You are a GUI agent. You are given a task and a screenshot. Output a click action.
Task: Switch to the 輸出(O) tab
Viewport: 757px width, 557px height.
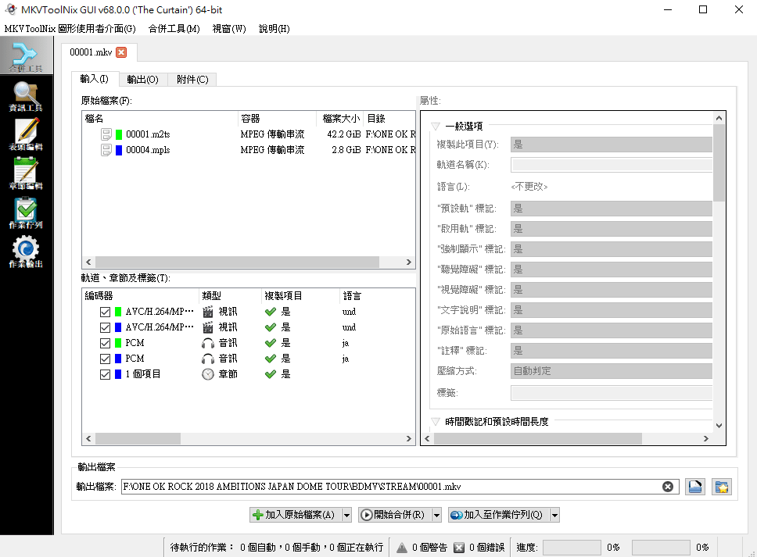click(x=142, y=80)
